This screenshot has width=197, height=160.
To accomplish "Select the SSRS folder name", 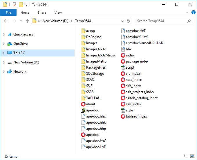I will [90, 92].
